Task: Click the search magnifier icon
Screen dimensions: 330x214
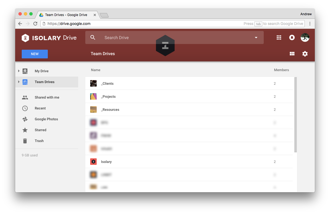Action: tap(93, 37)
